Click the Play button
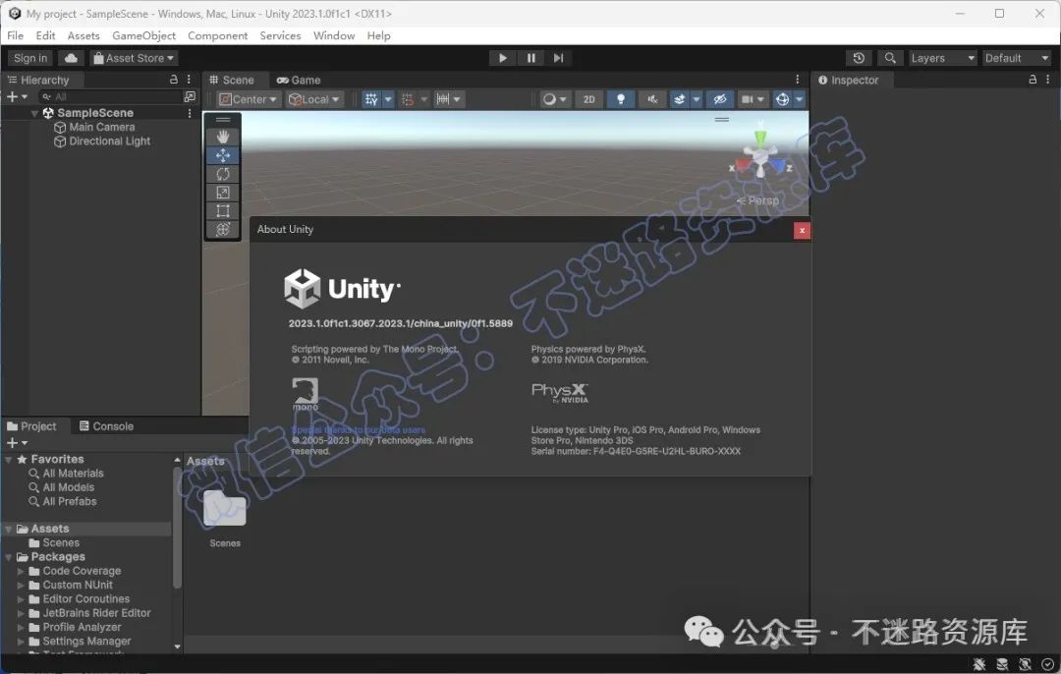Screen dimensions: 1061x674 [503, 58]
